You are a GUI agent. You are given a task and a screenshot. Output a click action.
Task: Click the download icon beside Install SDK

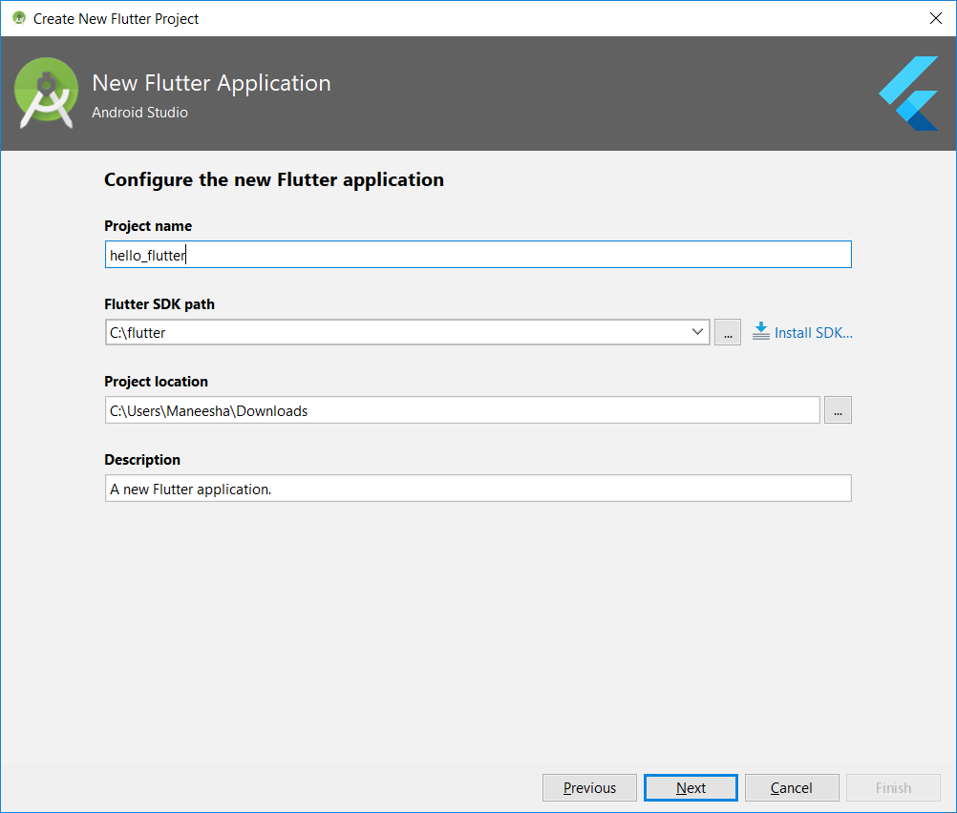click(x=761, y=331)
